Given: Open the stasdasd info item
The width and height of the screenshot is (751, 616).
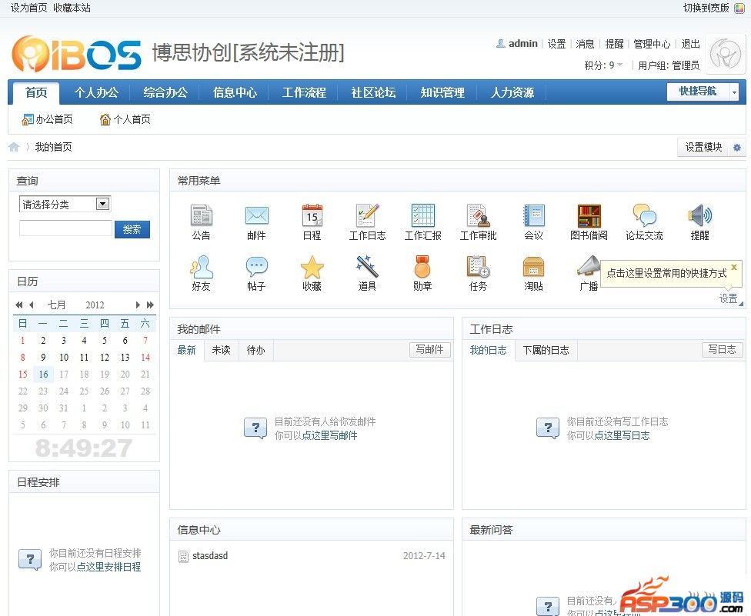Looking at the screenshot, I should pyautogui.click(x=210, y=556).
